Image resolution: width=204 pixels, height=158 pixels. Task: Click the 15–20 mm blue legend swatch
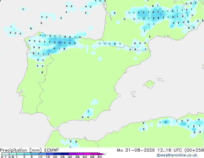point(50,154)
